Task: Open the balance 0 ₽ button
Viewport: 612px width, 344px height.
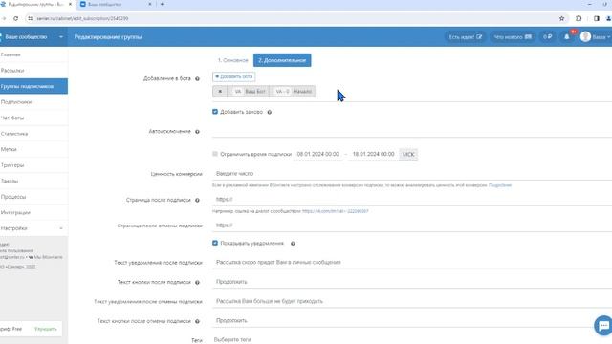Action: (548, 37)
